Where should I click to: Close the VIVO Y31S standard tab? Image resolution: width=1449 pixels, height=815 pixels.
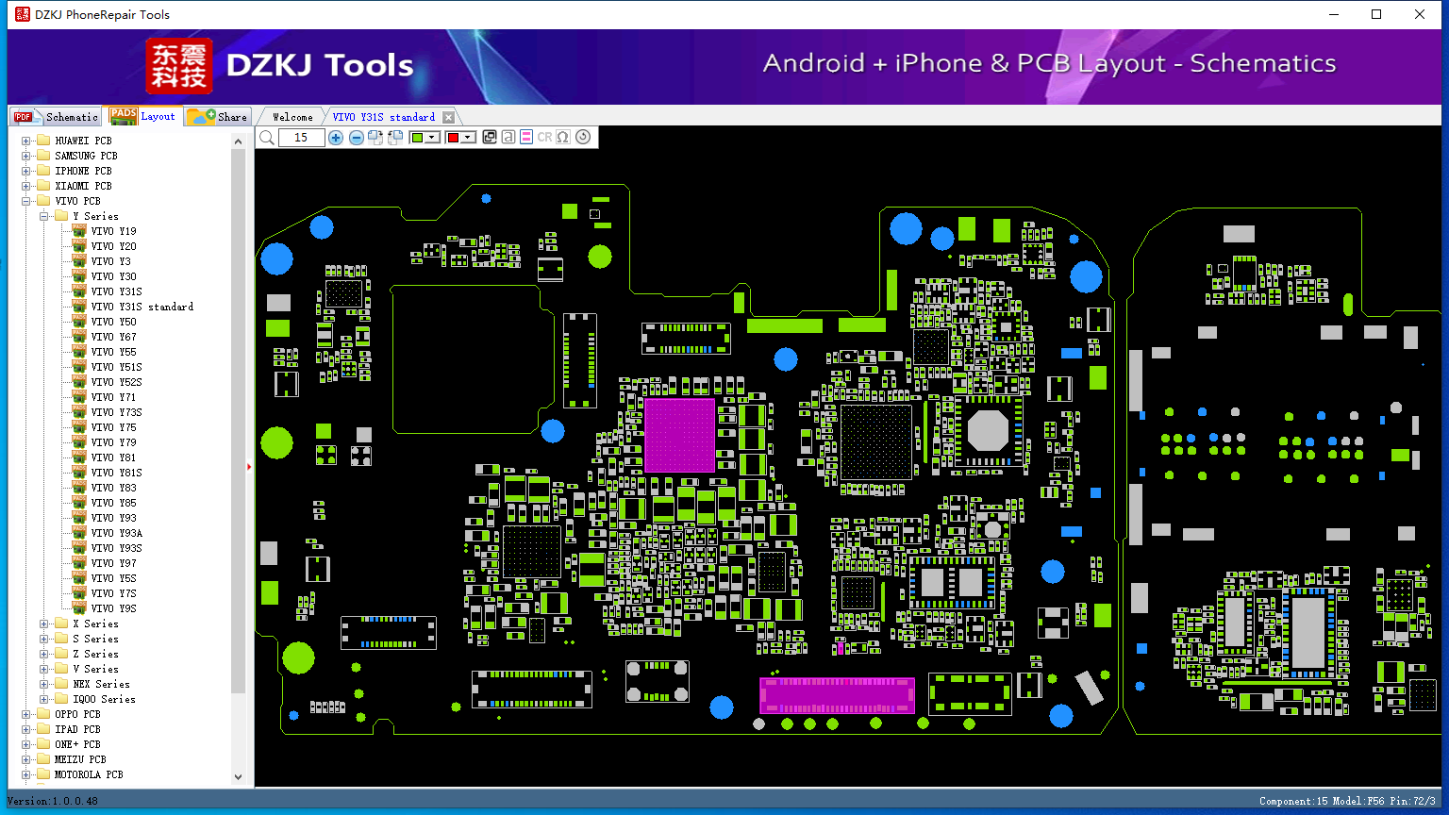pyautogui.click(x=448, y=117)
